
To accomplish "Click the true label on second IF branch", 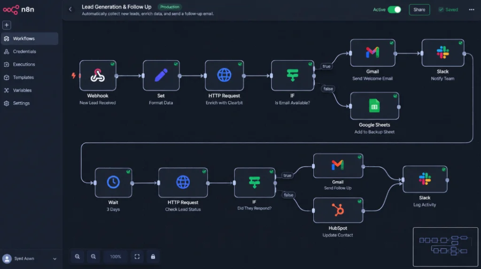I will 287,176.
